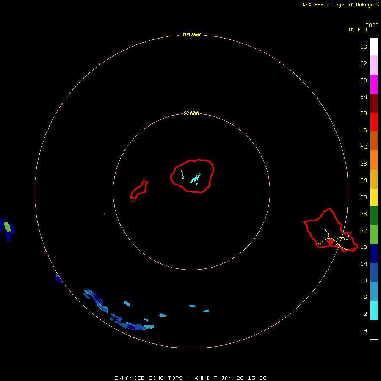The height and width of the screenshot is (381, 381).
Task: Click the legend value '30'
Action: point(364,197)
